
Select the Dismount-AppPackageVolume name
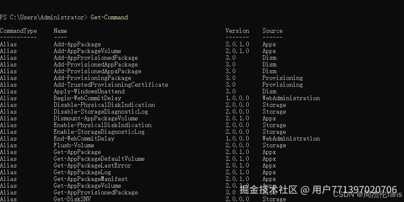(96, 119)
